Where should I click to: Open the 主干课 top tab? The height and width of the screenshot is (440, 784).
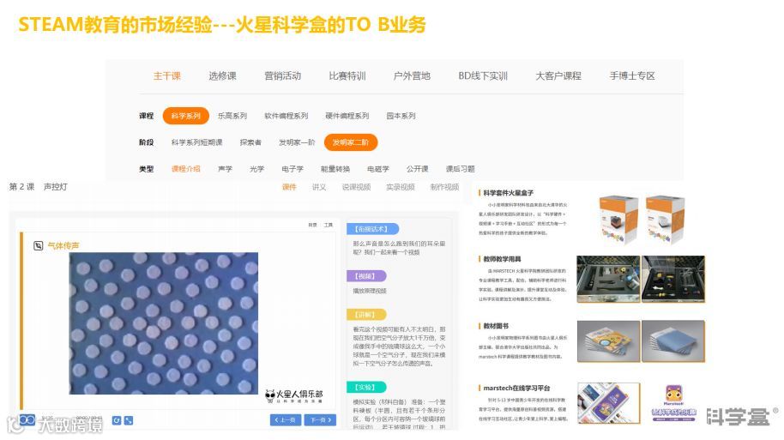(167, 76)
